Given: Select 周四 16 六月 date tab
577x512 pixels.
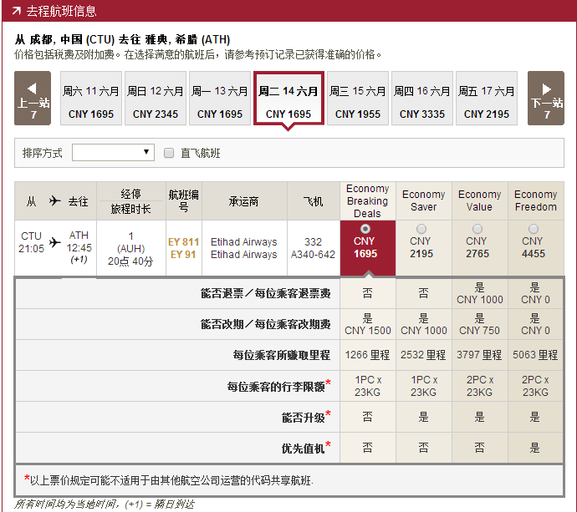Looking at the screenshot, I should (422, 98).
